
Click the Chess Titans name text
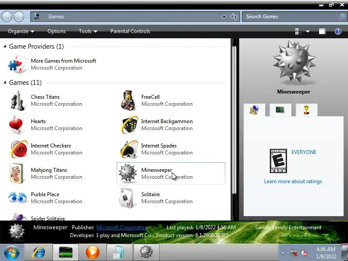coord(45,97)
